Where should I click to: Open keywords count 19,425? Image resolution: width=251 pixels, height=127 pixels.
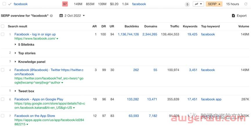[x=192, y=34]
